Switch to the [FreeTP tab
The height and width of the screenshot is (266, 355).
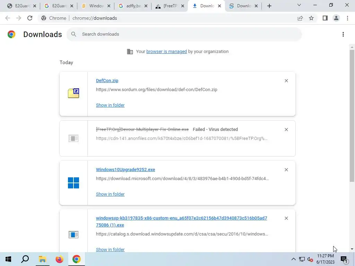click(x=167, y=6)
